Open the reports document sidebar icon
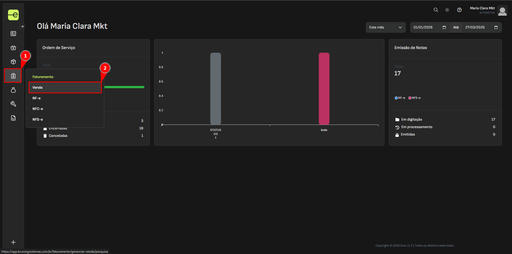Image resolution: width=512 pixels, height=254 pixels. (13, 118)
